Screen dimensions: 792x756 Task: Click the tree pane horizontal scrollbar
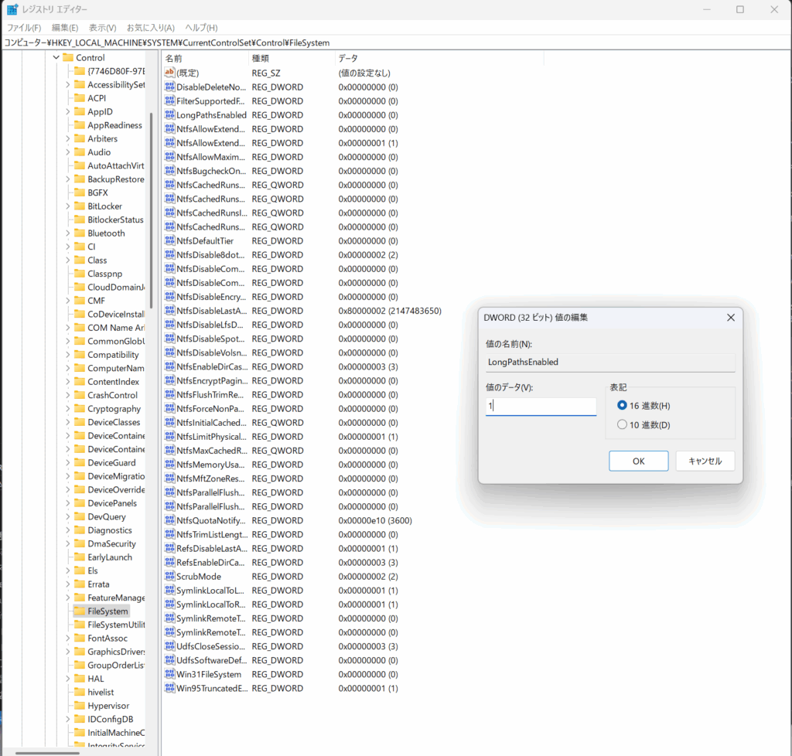click(x=47, y=753)
